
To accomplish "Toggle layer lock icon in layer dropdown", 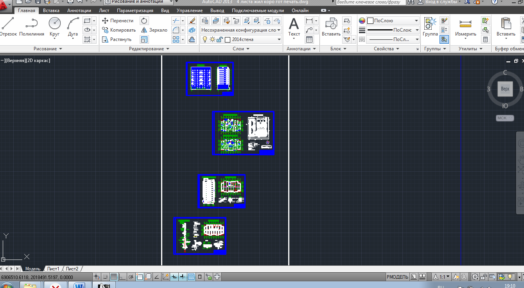I will (x=219, y=39).
